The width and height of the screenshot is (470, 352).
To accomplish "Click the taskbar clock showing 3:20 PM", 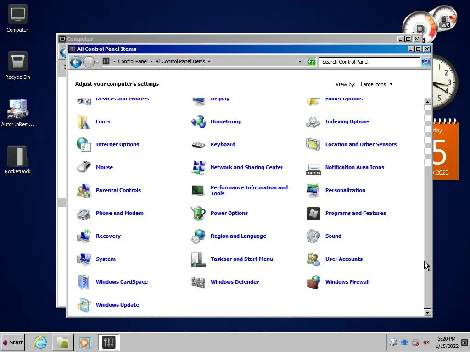I will pos(447,342).
